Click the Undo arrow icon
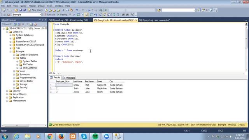Image resolution: width=249 pixels, height=140 pixels. coord(77,10)
